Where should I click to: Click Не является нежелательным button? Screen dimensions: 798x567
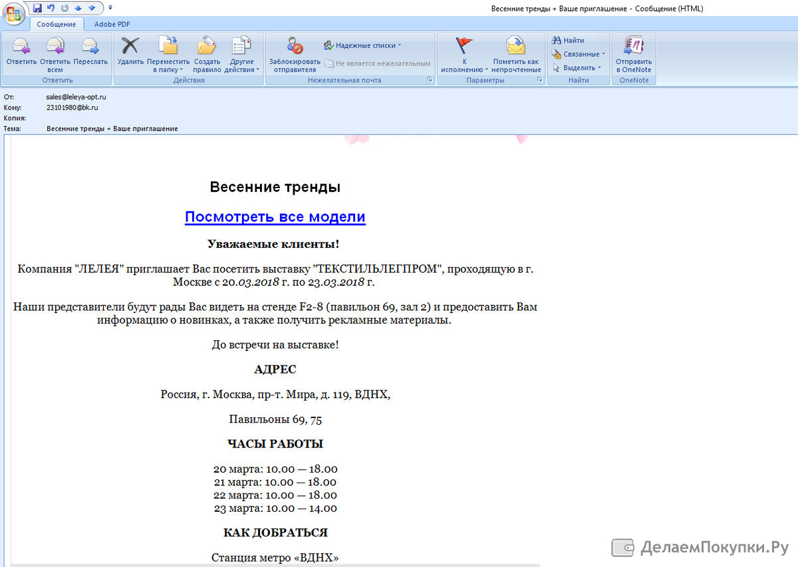tap(377, 64)
